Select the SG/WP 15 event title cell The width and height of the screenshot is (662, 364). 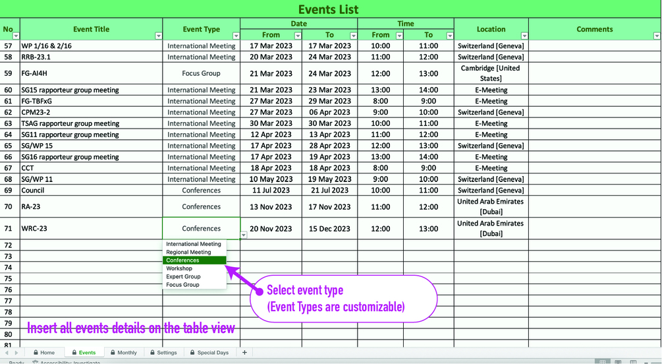click(91, 146)
